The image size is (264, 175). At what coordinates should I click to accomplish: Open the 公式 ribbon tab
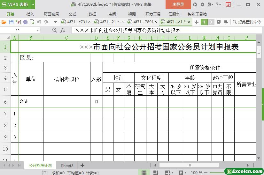pos(73,14)
